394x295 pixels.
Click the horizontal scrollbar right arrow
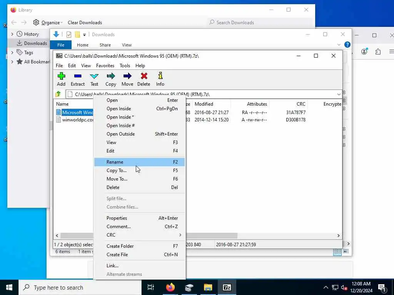339,235
